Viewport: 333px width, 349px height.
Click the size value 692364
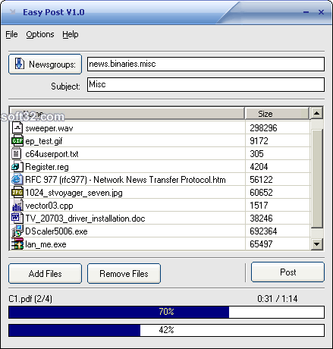263,231
